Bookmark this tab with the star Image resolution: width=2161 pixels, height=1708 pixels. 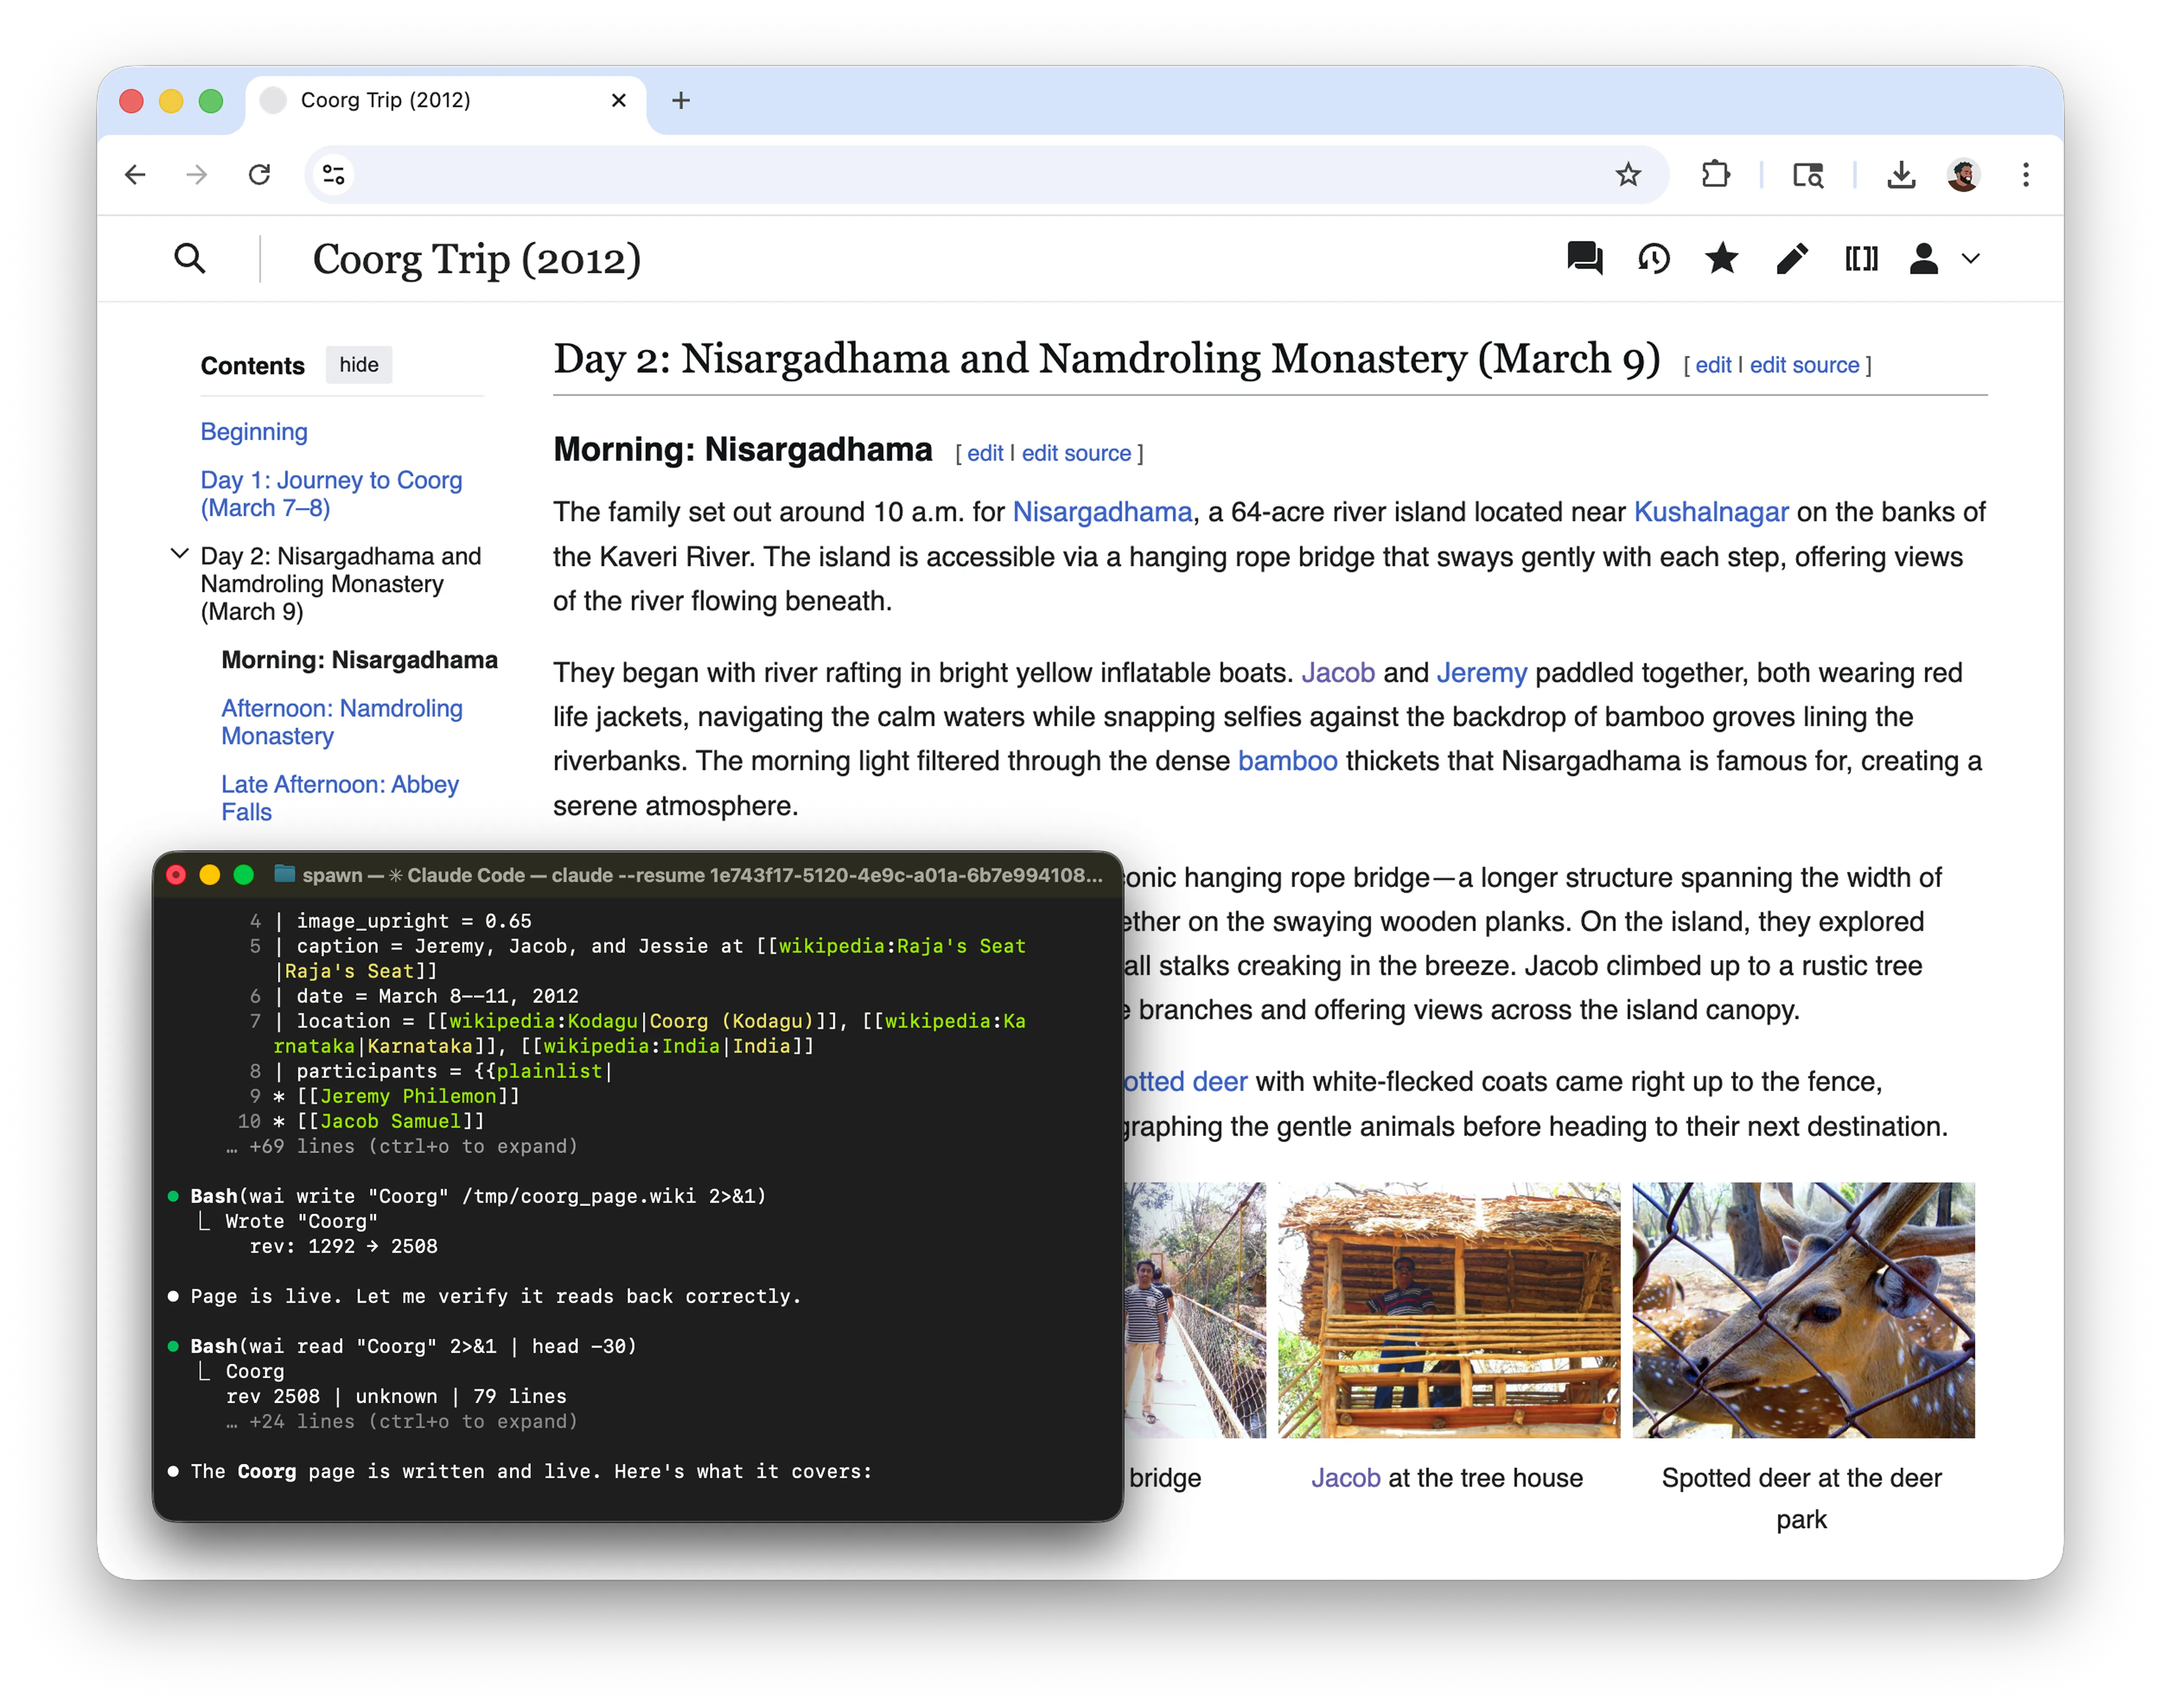tap(1628, 175)
